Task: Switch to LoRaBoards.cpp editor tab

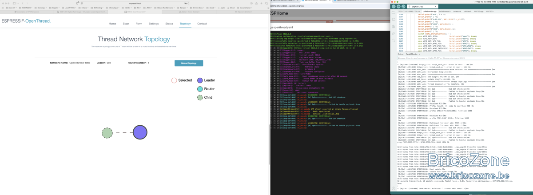Action: 430,11
